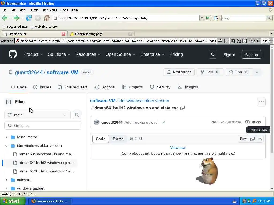The width and height of the screenshot is (274, 205).
Task: Open the Star lists dropdown arrow
Action: [257, 72]
